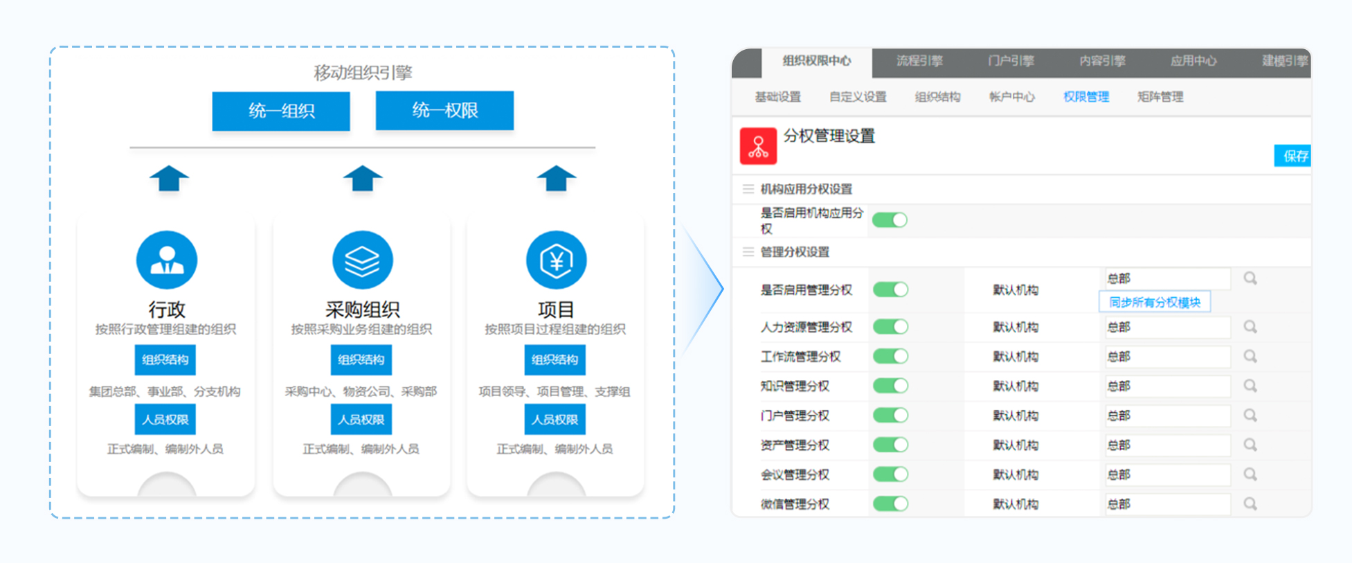Disable the 是否启用管理分权 switch
The image size is (1352, 563).
pos(890,289)
